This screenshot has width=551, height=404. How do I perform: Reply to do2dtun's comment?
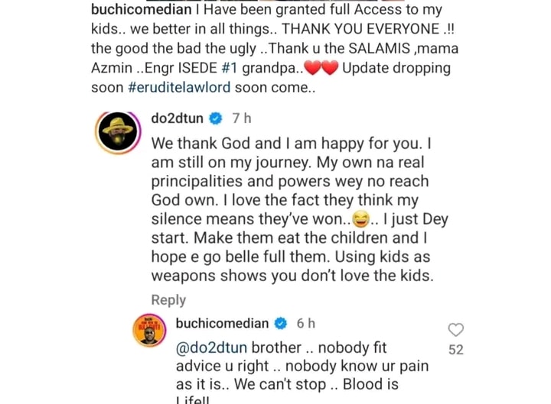[x=168, y=300]
